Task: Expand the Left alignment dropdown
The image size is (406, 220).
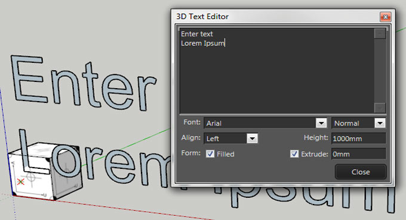Action: (x=252, y=139)
